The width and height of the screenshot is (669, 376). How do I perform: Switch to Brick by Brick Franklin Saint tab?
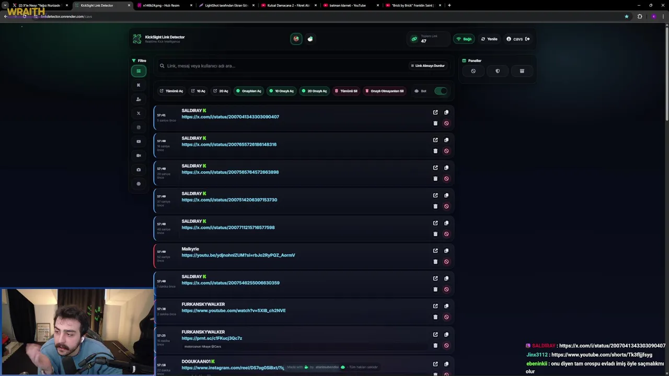point(412,5)
